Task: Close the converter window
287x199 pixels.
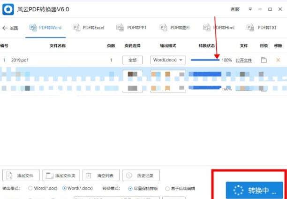Action: point(280,9)
